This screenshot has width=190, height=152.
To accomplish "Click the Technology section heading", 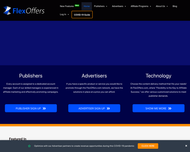I will pyautogui.click(x=158, y=76).
